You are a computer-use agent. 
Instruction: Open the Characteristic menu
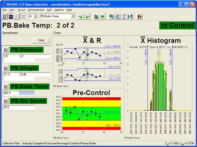36,10
